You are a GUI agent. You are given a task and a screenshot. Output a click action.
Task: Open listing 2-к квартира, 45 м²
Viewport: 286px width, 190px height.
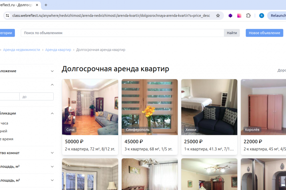[x=265, y=149]
